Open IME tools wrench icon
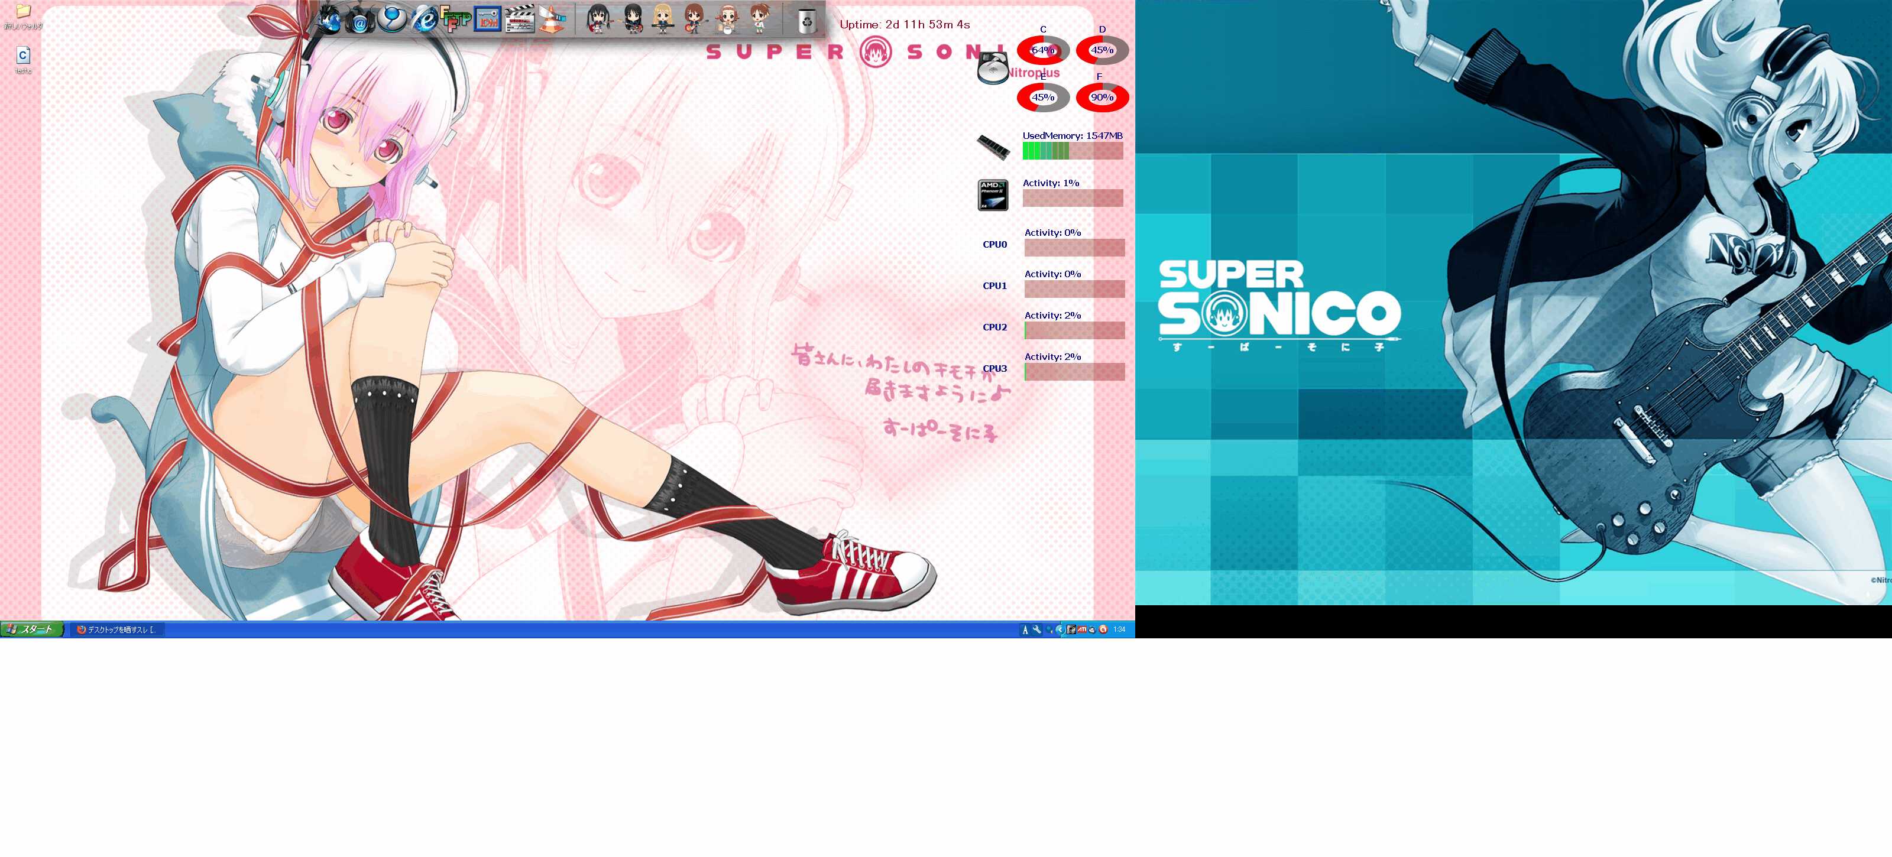The image size is (1892, 857). coord(1036,629)
